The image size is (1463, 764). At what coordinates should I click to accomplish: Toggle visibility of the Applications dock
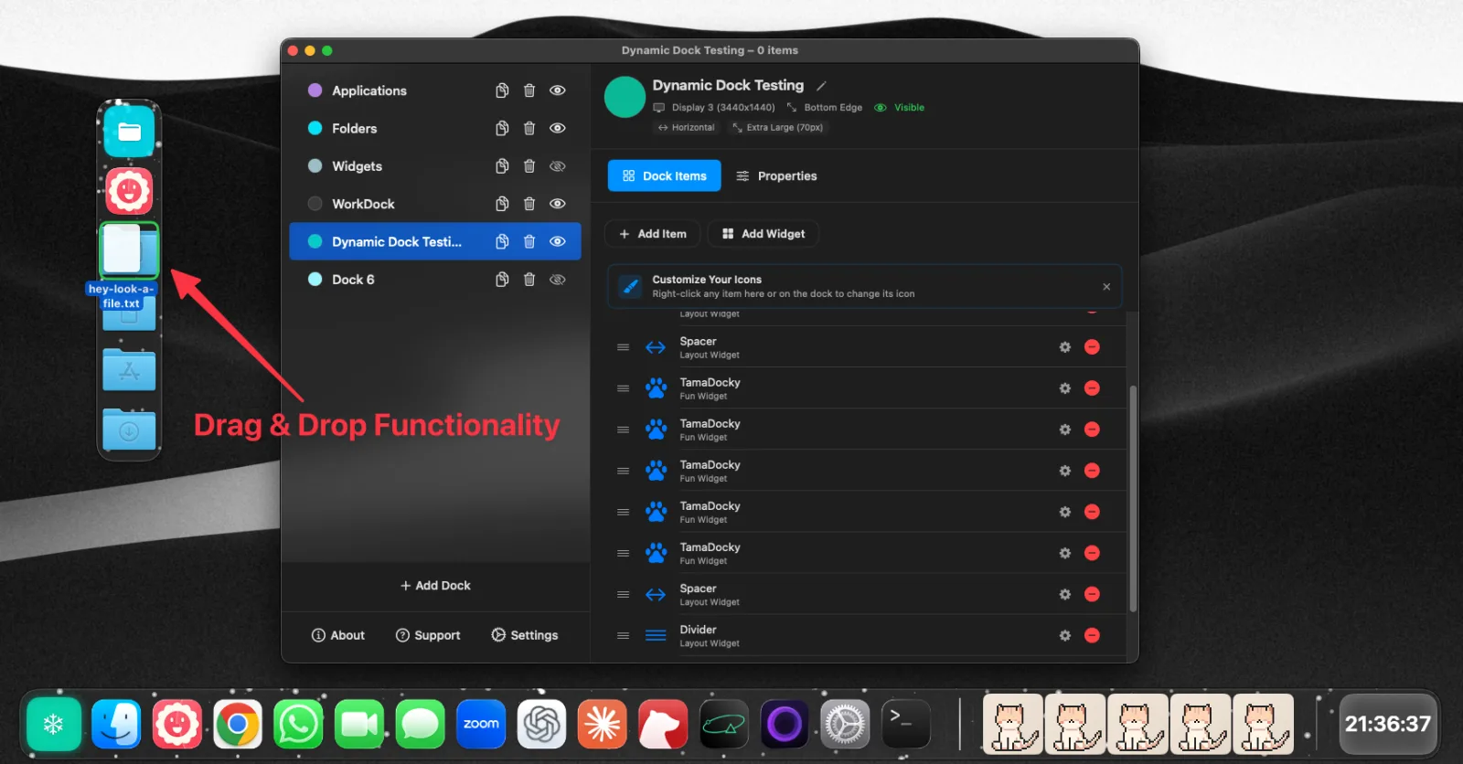[558, 90]
